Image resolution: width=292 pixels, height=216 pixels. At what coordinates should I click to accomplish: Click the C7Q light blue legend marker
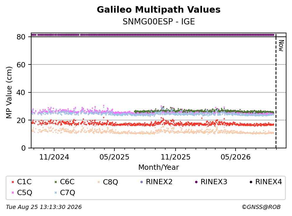pyautogui.click(x=56, y=193)
